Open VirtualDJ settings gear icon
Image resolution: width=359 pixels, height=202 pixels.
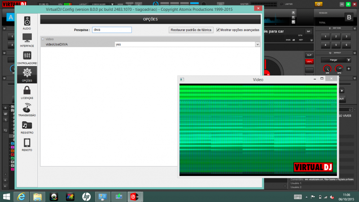[x=319, y=4]
